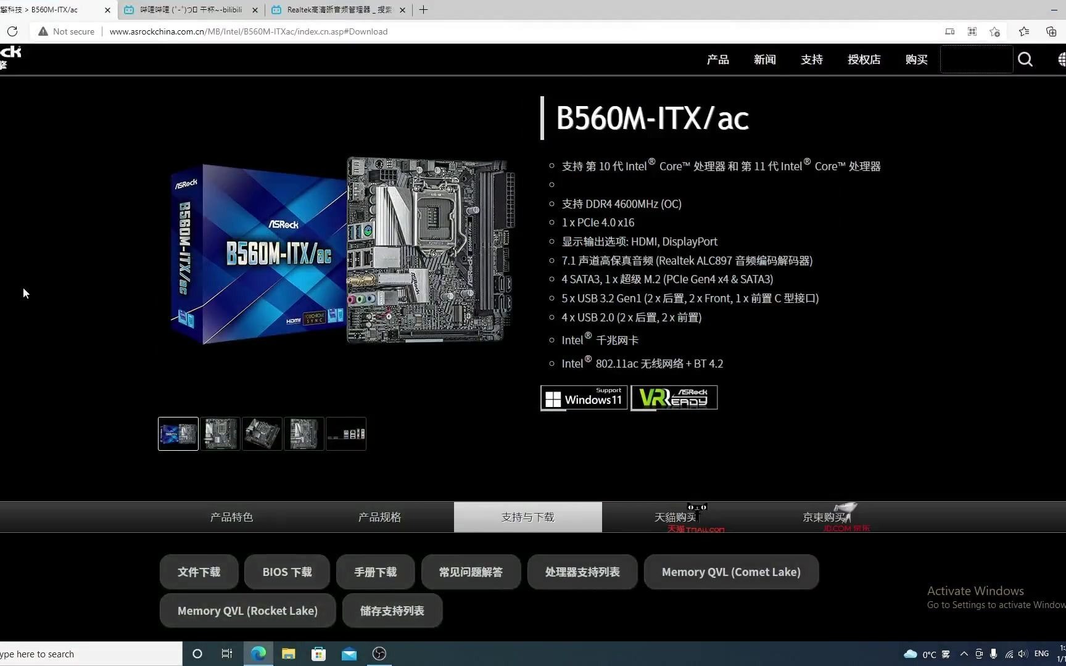Image resolution: width=1066 pixels, height=666 pixels.
Task: Open Memory QVL (Rocket Lake) list
Action: (x=247, y=610)
